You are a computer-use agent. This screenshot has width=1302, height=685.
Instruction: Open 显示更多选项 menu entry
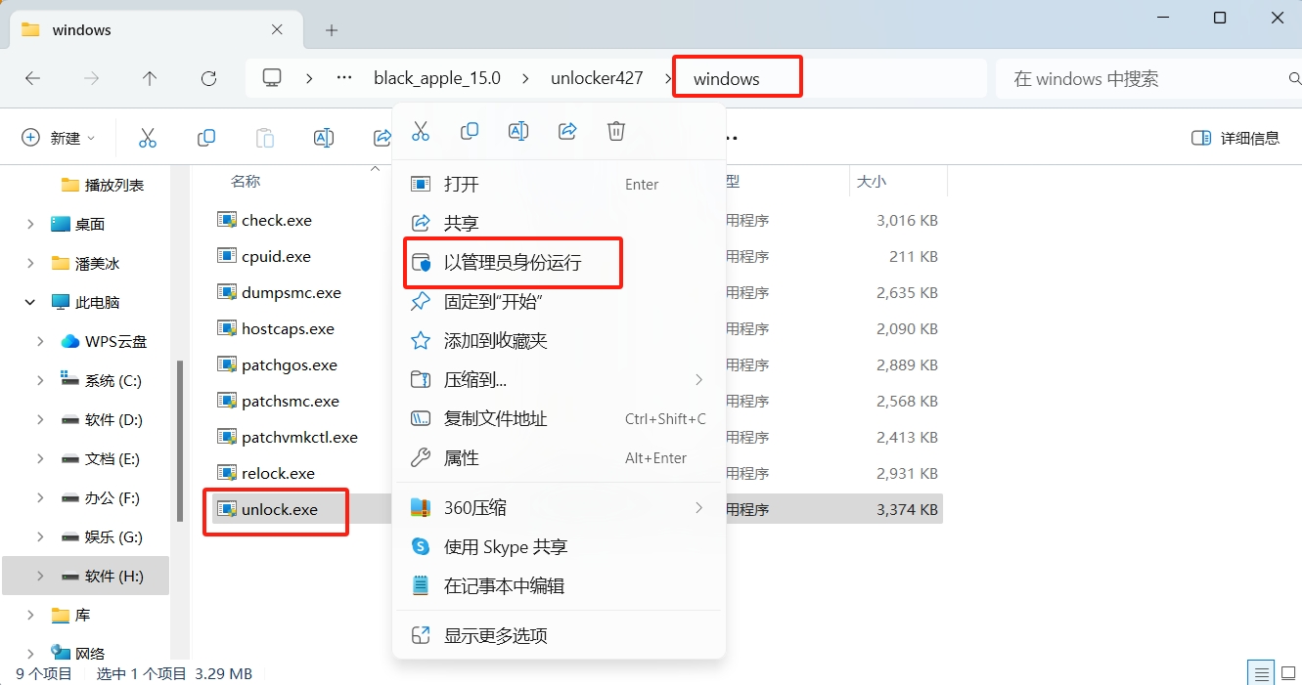tap(495, 636)
